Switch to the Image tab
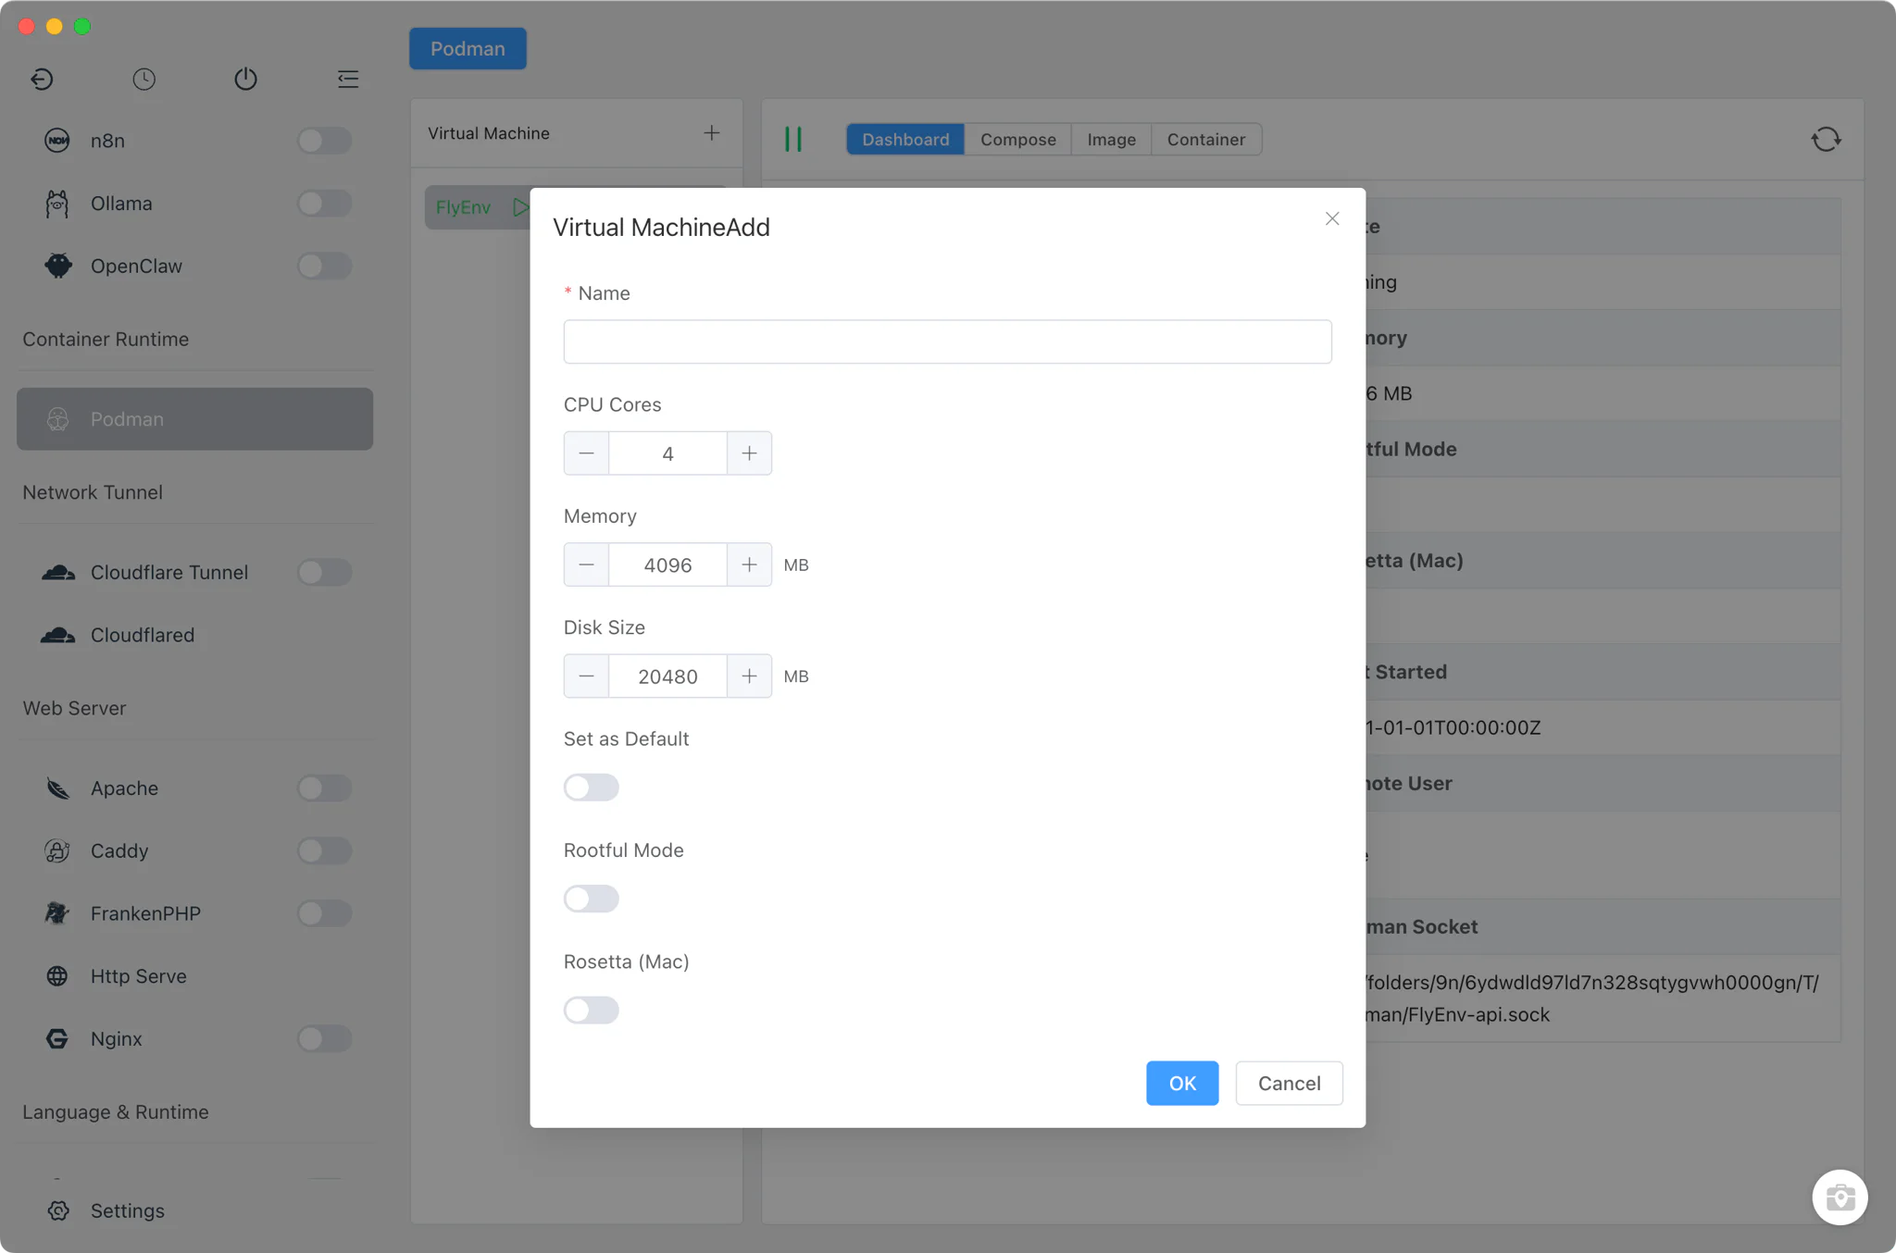Image resolution: width=1896 pixels, height=1253 pixels. (1111, 140)
